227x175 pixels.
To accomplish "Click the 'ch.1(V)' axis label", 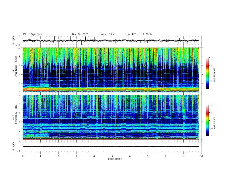I will [x=14, y=41].
